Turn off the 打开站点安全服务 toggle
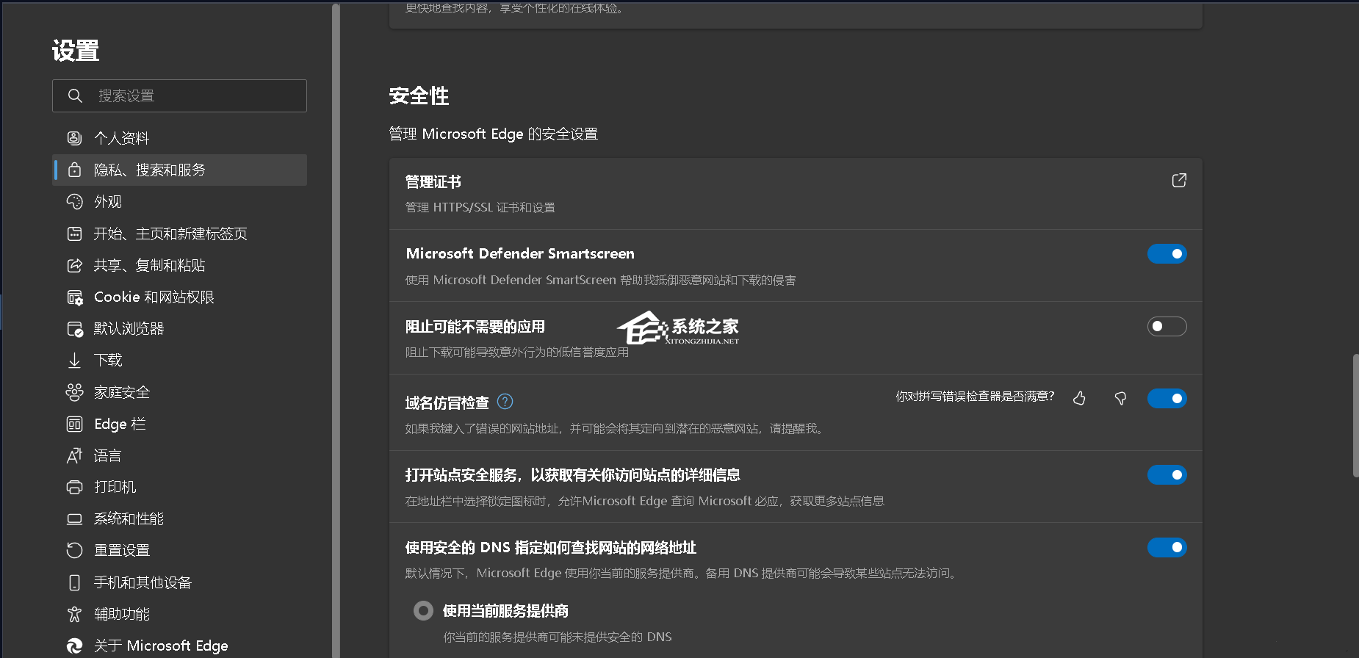 [1167, 474]
